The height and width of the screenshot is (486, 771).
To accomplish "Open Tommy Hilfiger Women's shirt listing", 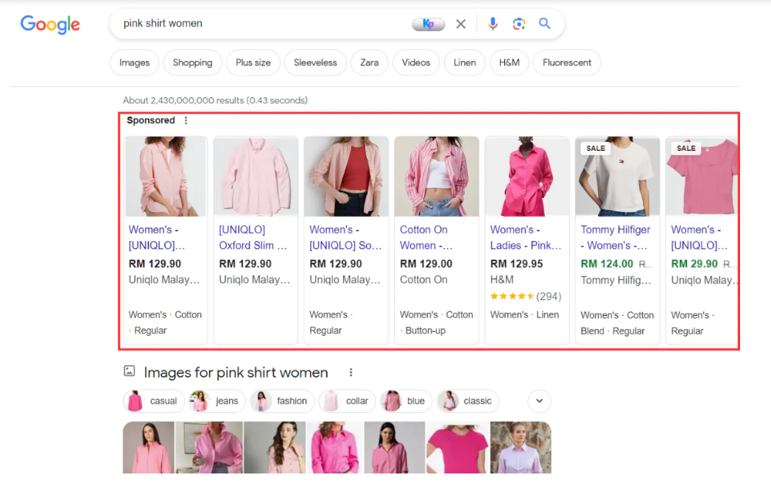I will 615,237.
